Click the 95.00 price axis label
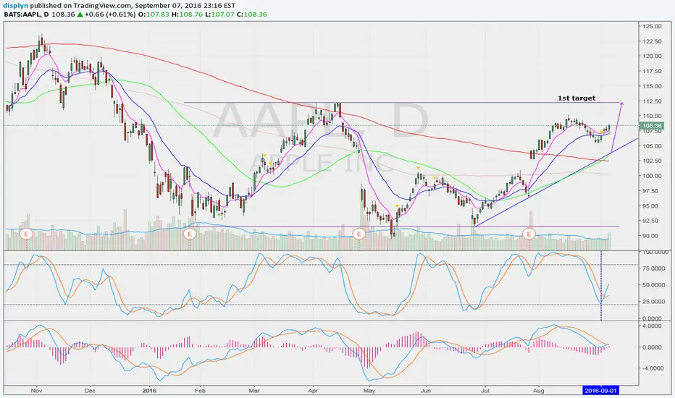675x398 pixels. click(650, 206)
